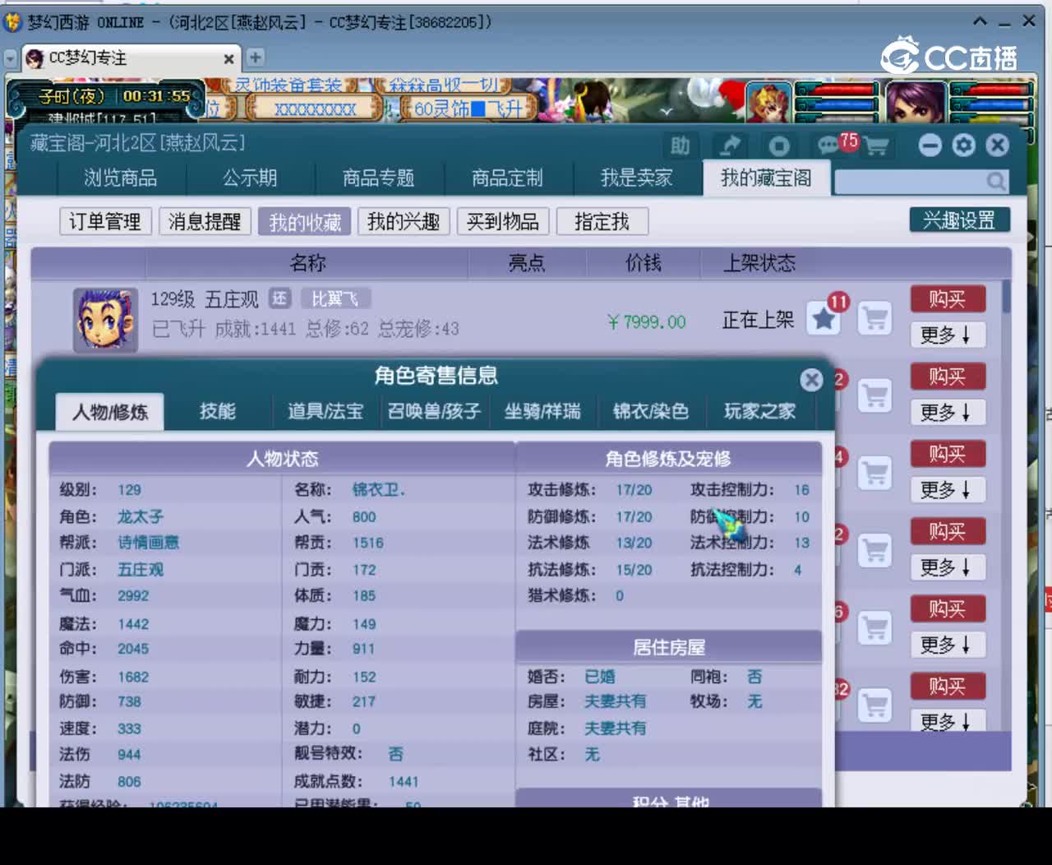Expand 更多 in the row with badge 6
Screen dimensions: 1052x865
click(948, 644)
